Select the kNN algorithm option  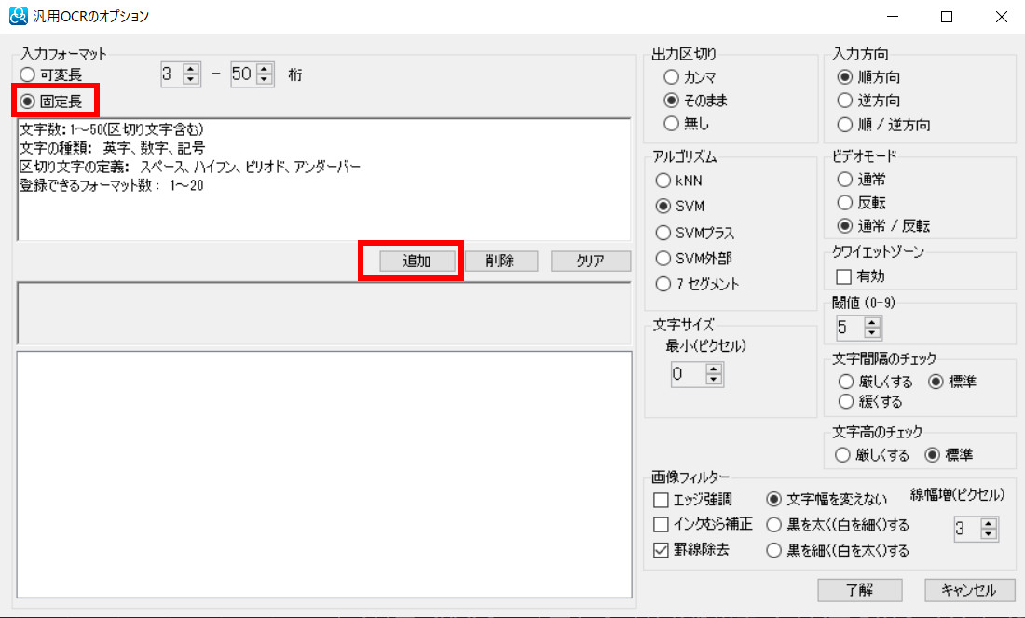click(x=663, y=180)
